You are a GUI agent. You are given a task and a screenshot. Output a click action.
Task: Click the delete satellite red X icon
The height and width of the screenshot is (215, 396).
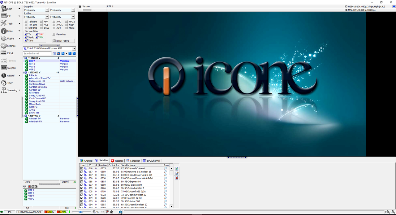[x=177, y=178]
